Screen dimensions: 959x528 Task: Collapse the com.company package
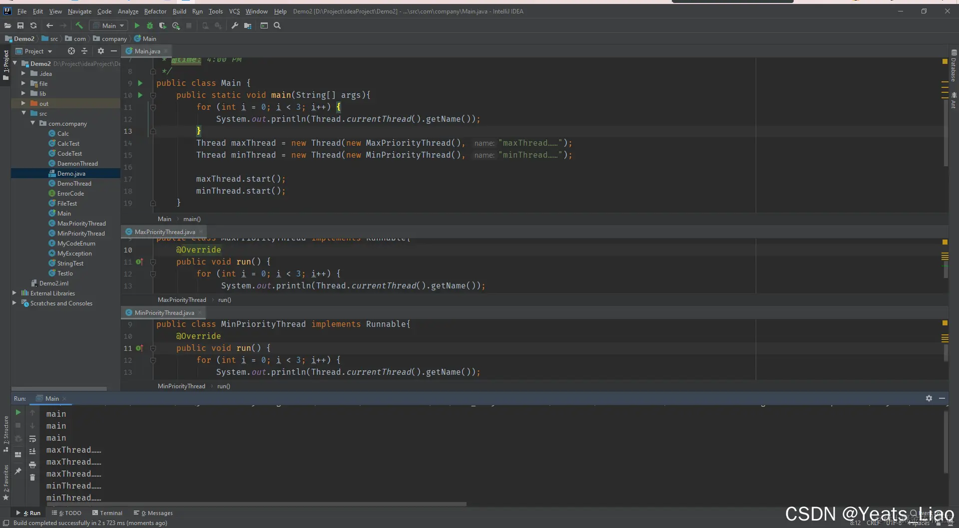pyautogui.click(x=33, y=123)
